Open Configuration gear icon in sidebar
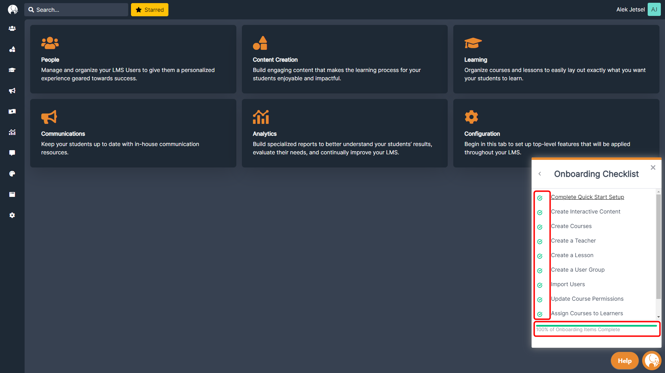Viewport: 665px width, 373px height. click(12, 215)
